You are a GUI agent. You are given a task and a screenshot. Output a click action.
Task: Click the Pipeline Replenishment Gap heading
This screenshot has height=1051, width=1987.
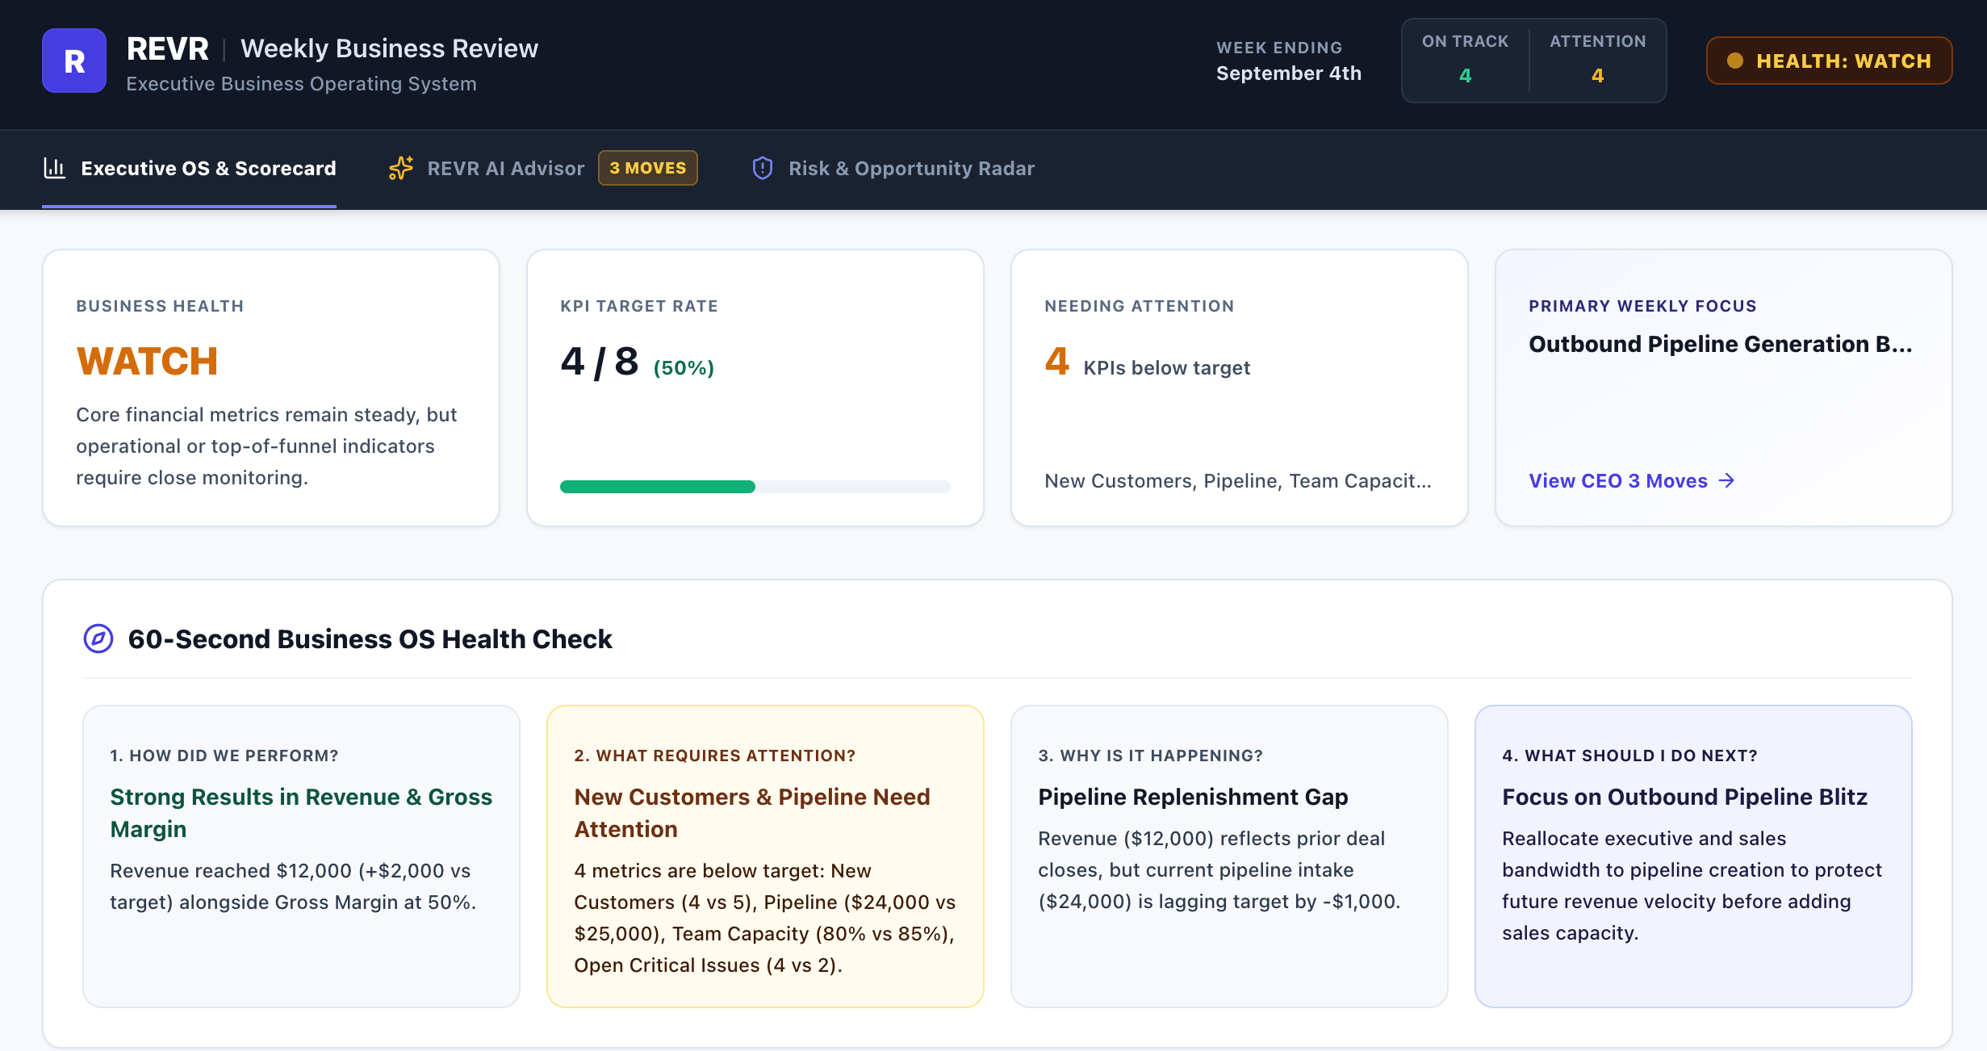pos(1193,797)
